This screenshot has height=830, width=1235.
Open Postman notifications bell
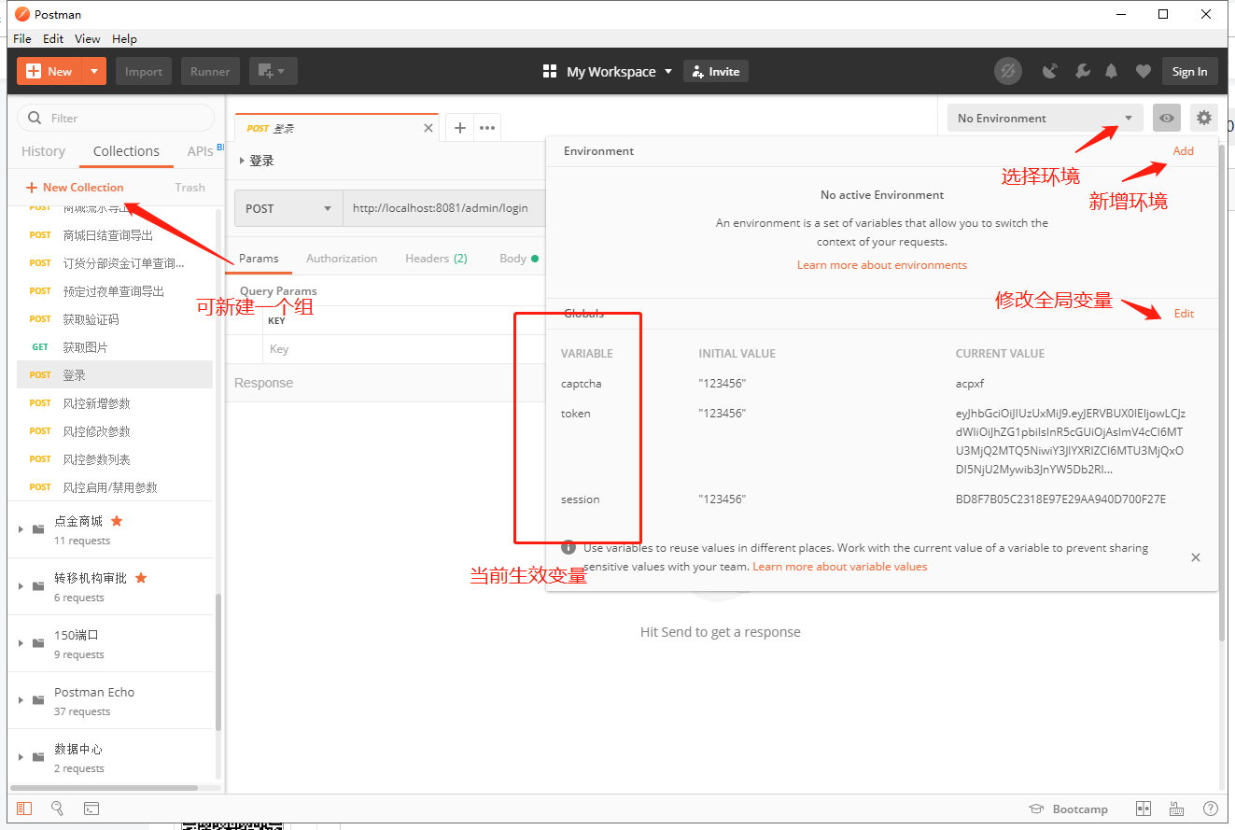click(x=1111, y=70)
